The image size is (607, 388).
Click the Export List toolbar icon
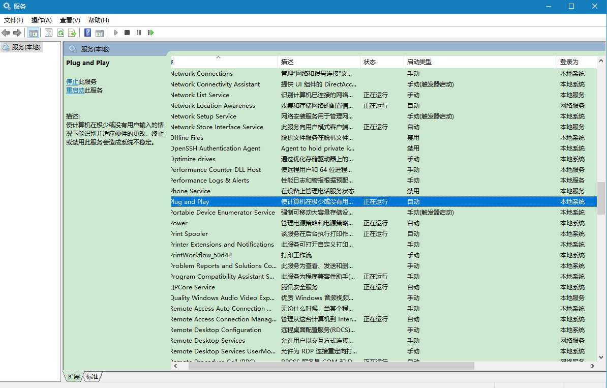72,33
